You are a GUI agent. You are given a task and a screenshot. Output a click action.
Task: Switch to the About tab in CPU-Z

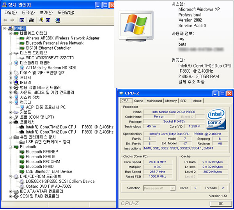pos(197,101)
